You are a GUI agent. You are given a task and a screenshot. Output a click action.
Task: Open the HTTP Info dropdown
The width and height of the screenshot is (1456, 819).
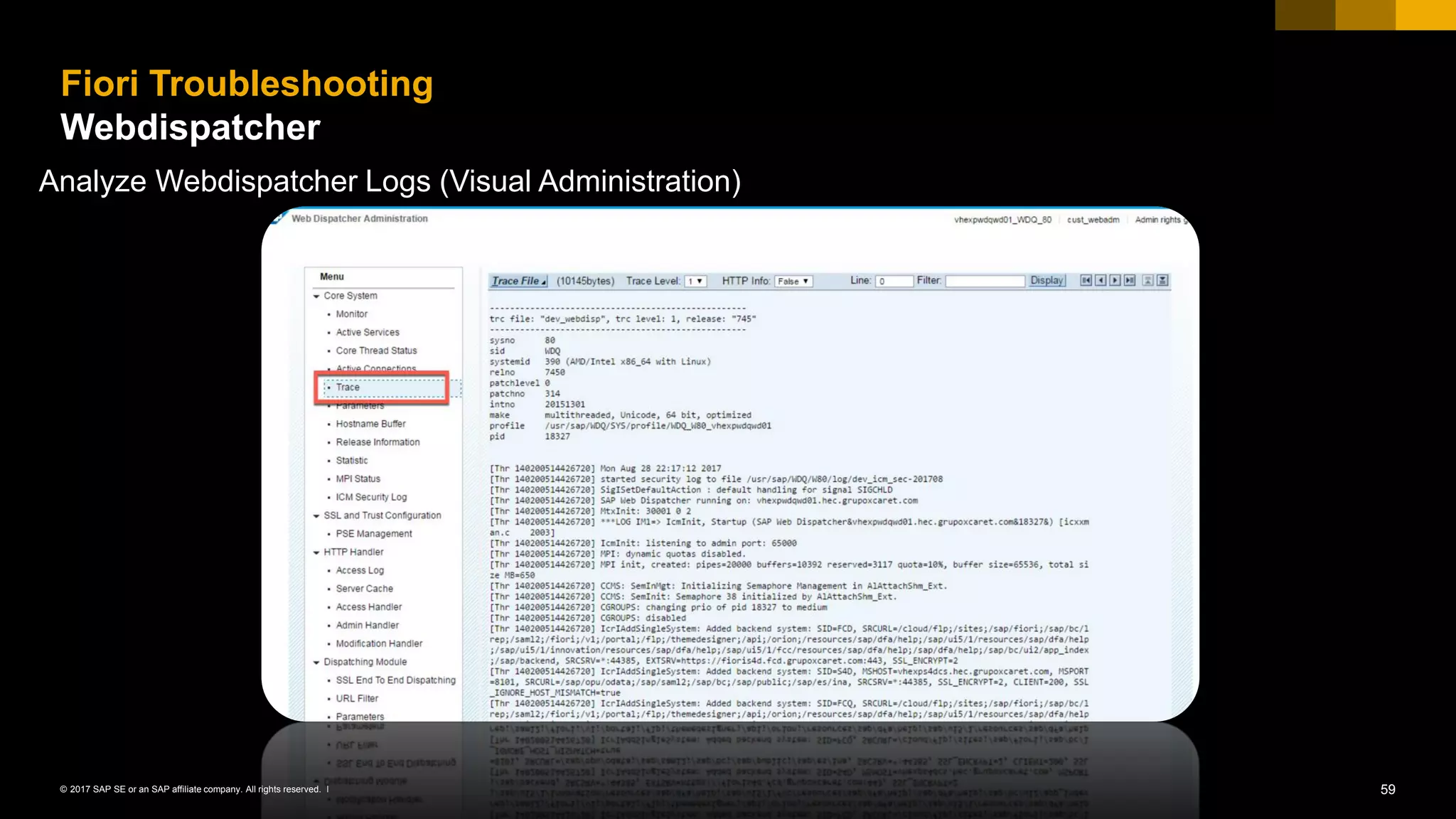click(793, 282)
